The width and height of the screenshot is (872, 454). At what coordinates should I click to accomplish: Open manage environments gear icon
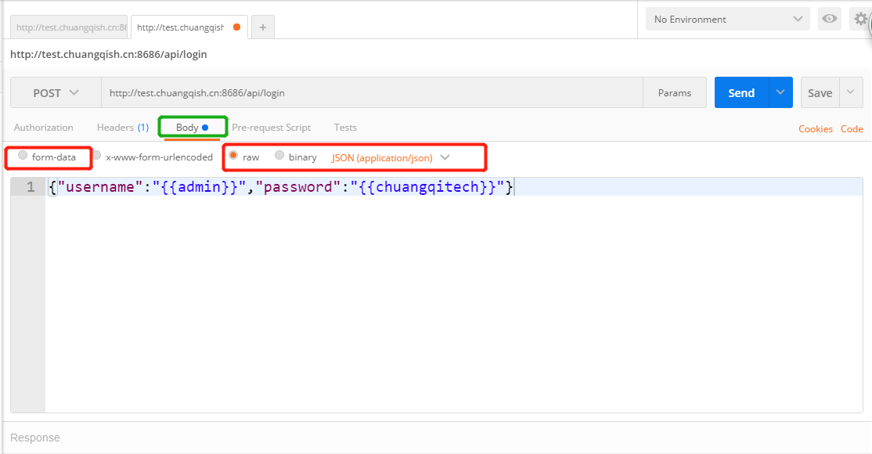click(860, 19)
